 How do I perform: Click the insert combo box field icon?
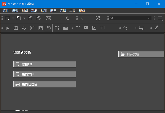103,28
